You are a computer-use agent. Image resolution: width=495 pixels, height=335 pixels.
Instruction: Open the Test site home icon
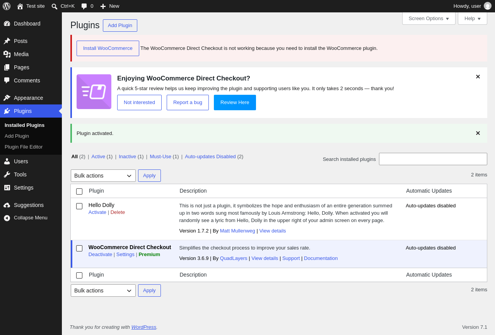point(20,6)
